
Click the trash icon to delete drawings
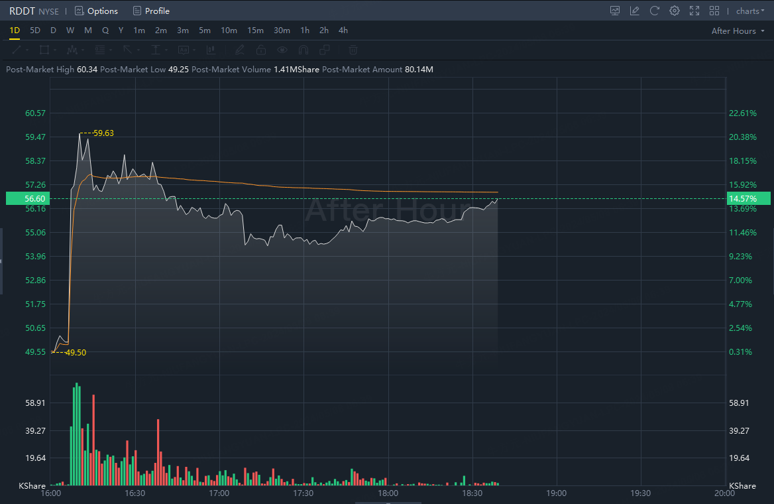353,50
